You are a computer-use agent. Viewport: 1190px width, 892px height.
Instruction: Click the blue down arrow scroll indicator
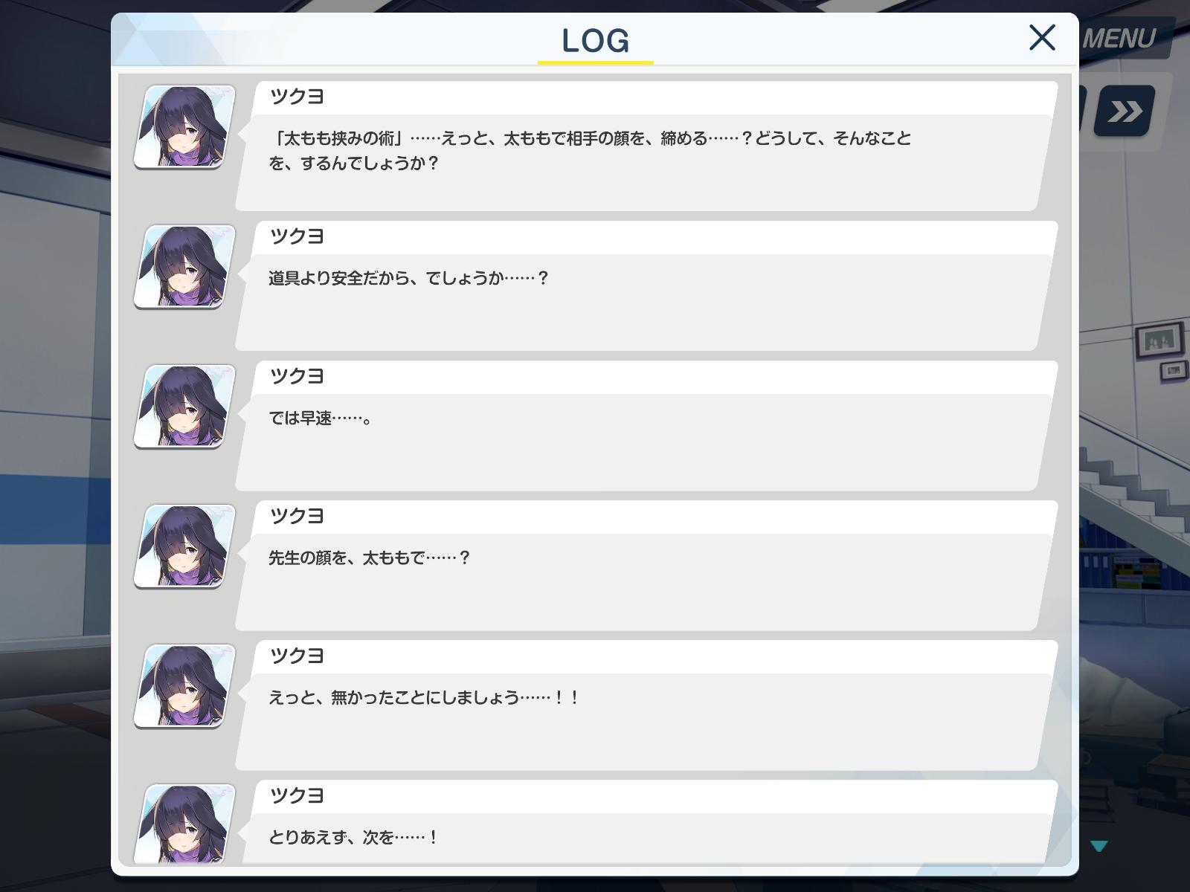(x=1099, y=846)
